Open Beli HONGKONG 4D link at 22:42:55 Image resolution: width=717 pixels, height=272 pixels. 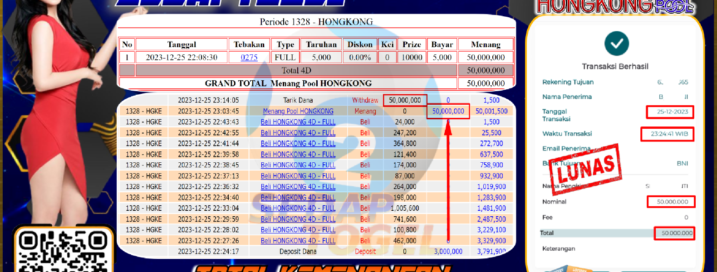point(298,133)
